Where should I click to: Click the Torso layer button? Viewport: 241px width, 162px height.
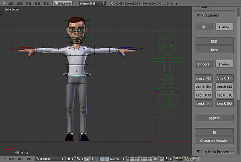[x=214, y=49]
